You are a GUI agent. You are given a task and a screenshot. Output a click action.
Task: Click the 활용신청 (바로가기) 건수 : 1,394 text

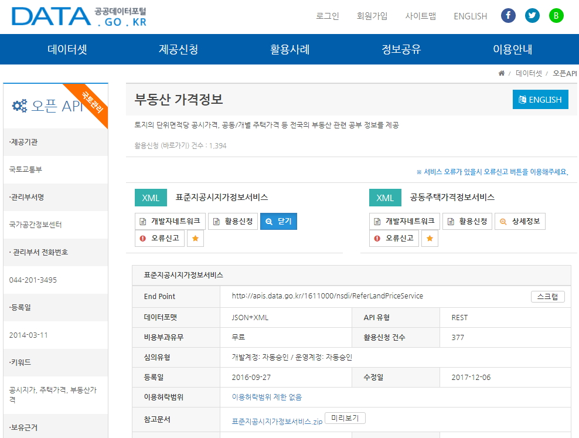coord(180,145)
